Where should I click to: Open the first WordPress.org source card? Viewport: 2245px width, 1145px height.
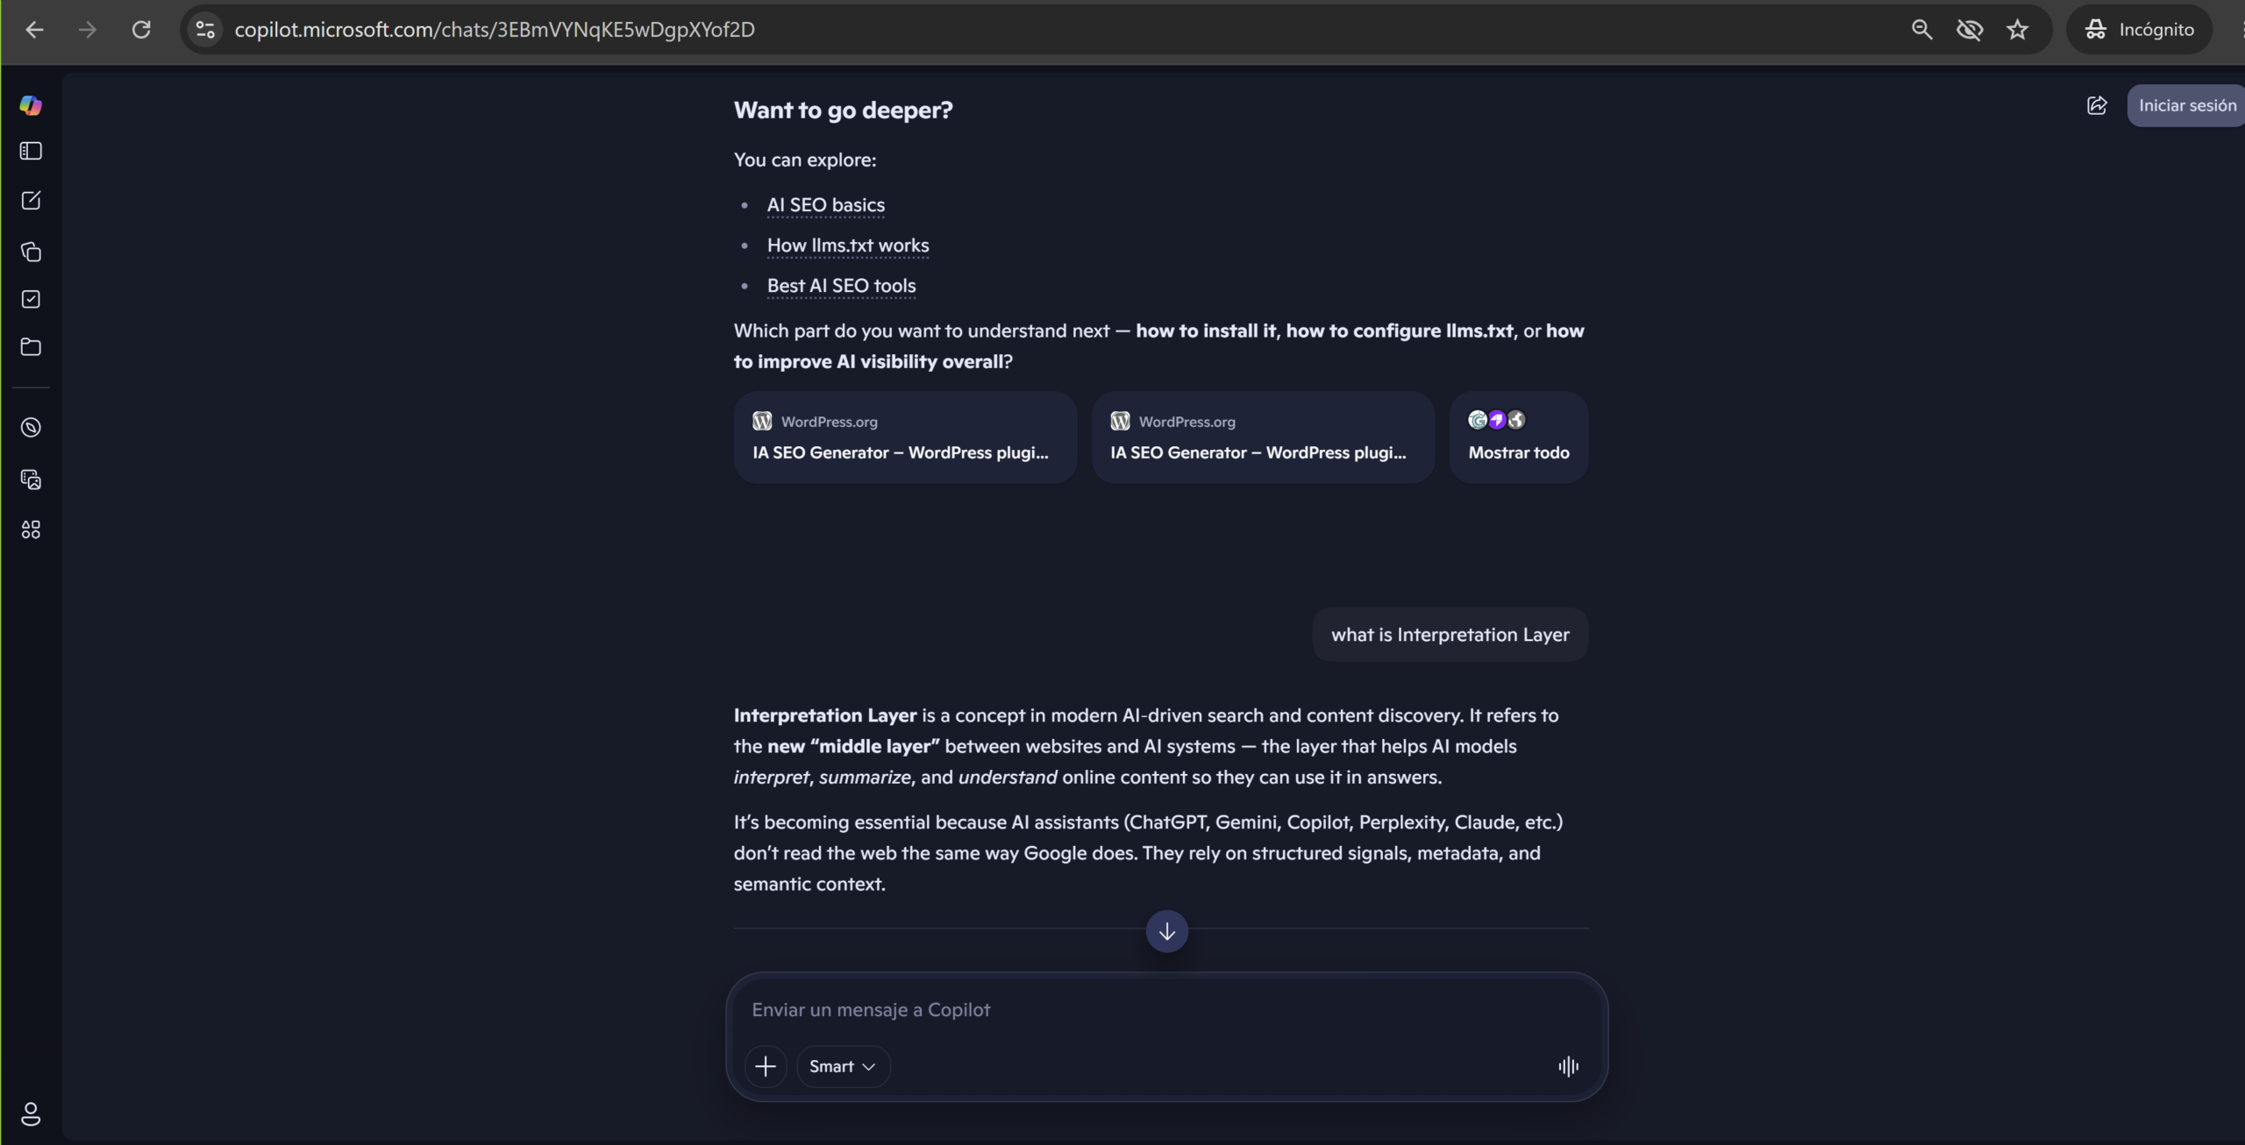click(905, 437)
